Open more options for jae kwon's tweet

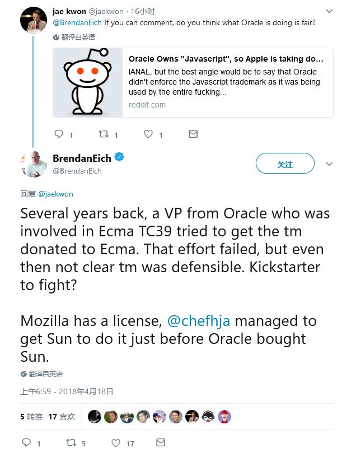click(x=329, y=11)
